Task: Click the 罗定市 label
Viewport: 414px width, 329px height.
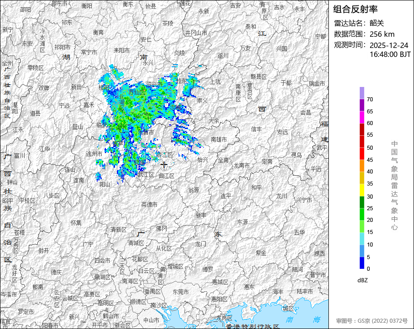Action: 26,312
